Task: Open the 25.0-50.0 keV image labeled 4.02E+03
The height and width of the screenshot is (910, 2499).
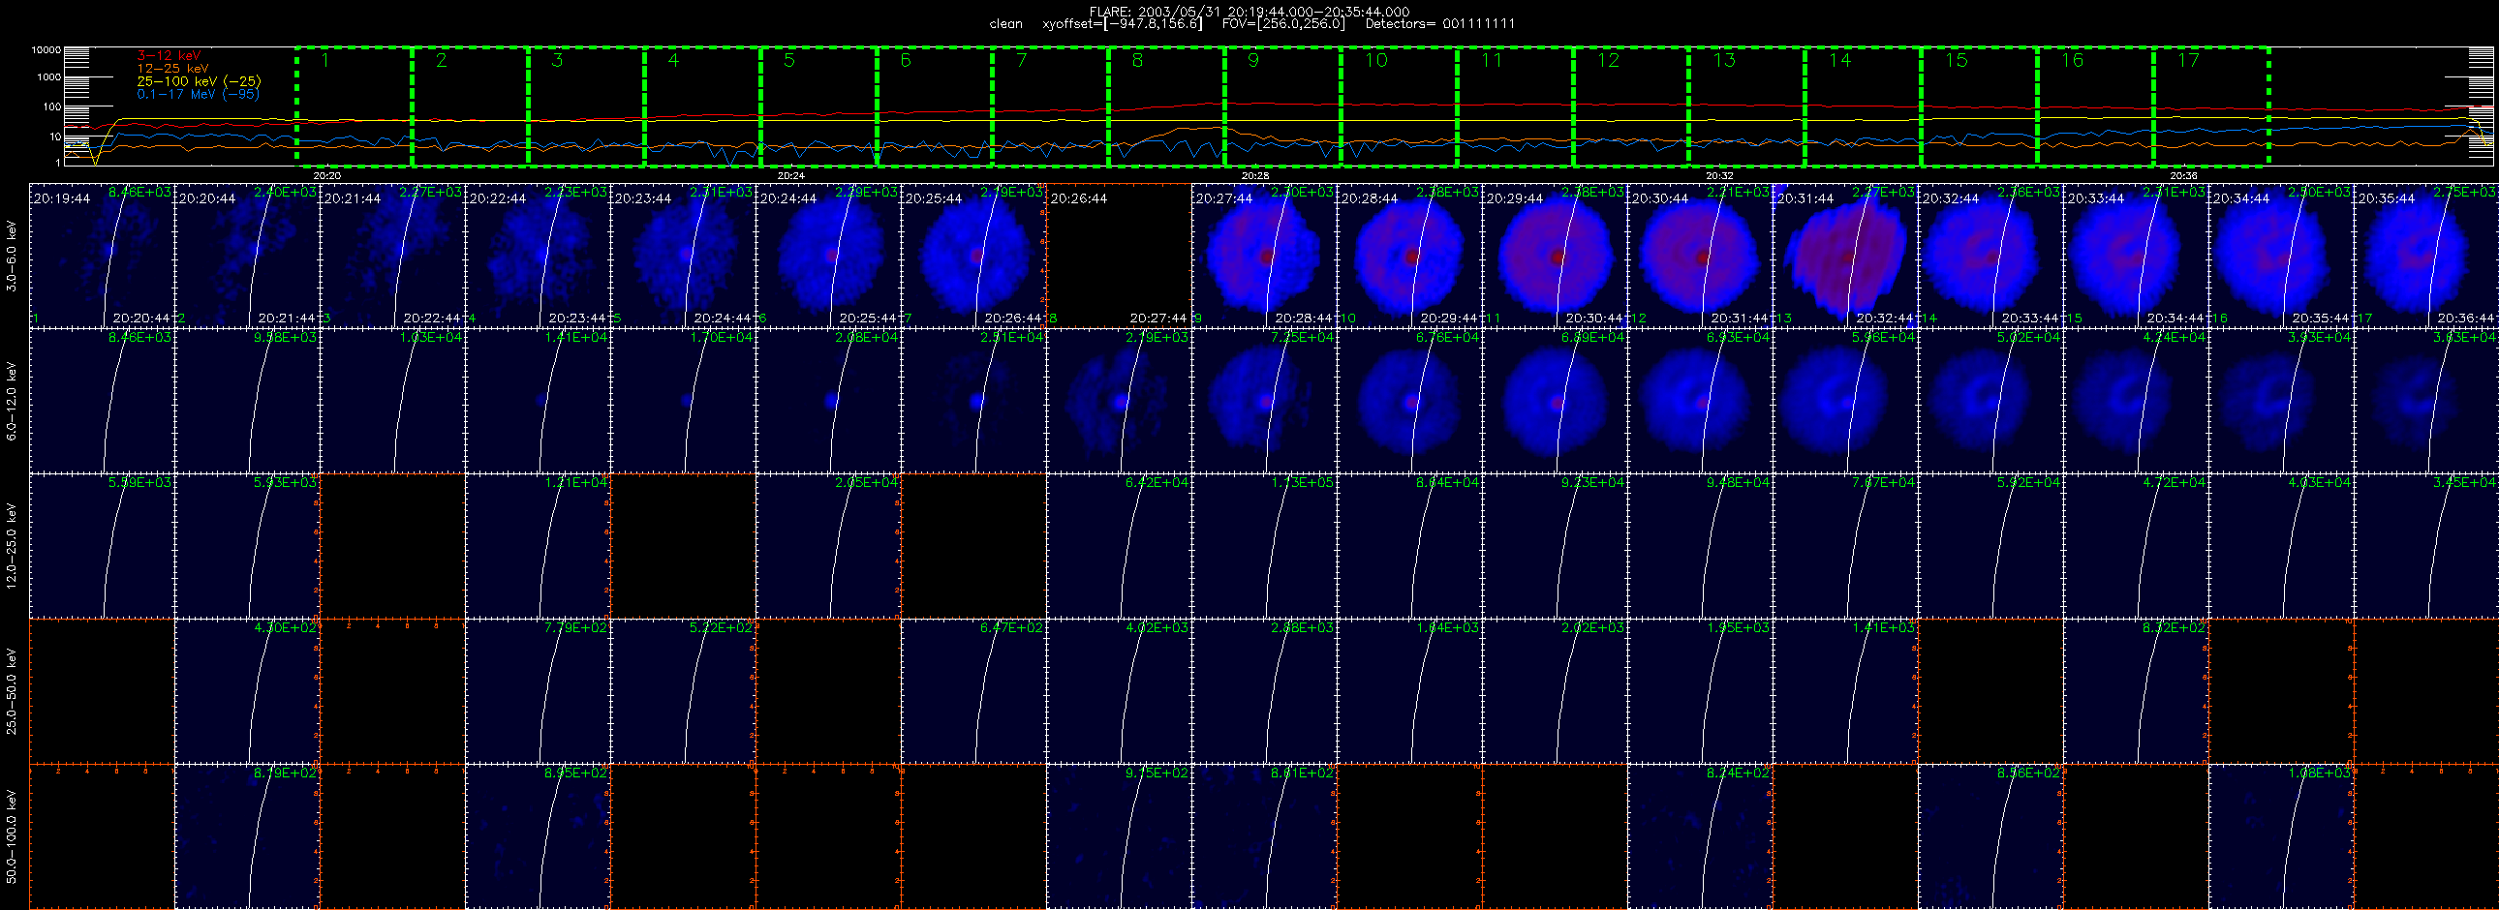Action: pyautogui.click(x=1120, y=691)
